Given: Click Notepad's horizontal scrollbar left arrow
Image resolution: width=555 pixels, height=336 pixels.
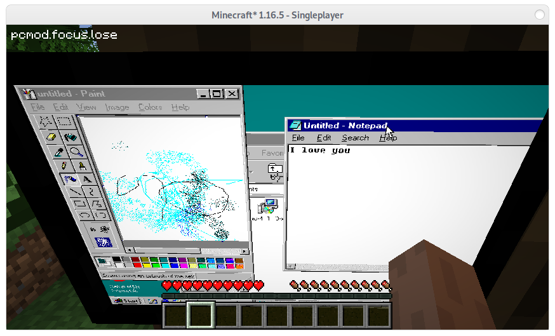Looking at the screenshot, I should tap(290, 266).
